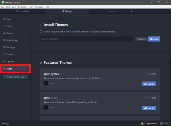This screenshot has height=126, width=171.
Task: Click the modified dot on untitled tab
Action: point(132,11)
